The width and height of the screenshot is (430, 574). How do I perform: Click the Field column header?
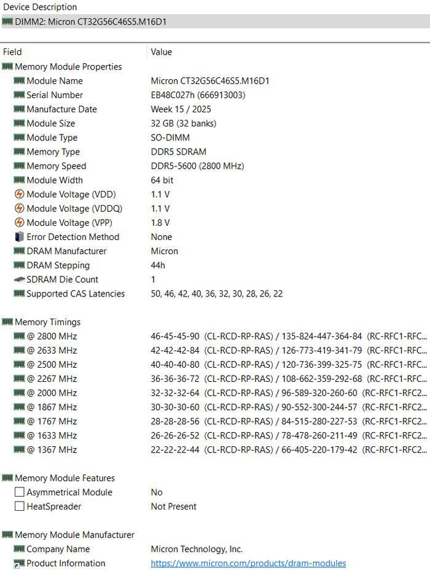(12, 52)
